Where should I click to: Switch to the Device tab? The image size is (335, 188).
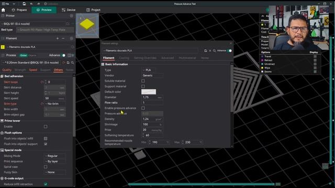pos(69,10)
